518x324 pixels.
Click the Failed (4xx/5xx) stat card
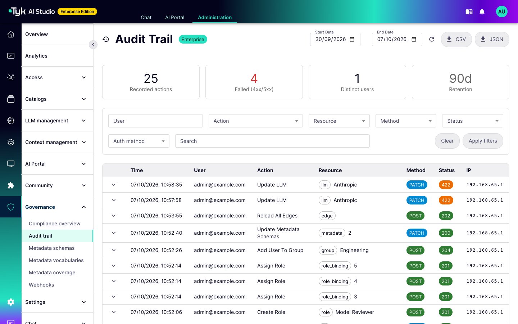click(254, 82)
